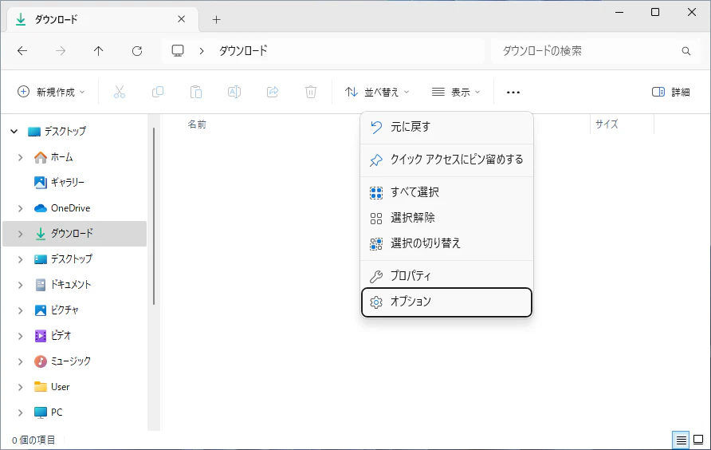Click the ミュージック music note icon

[41, 361]
